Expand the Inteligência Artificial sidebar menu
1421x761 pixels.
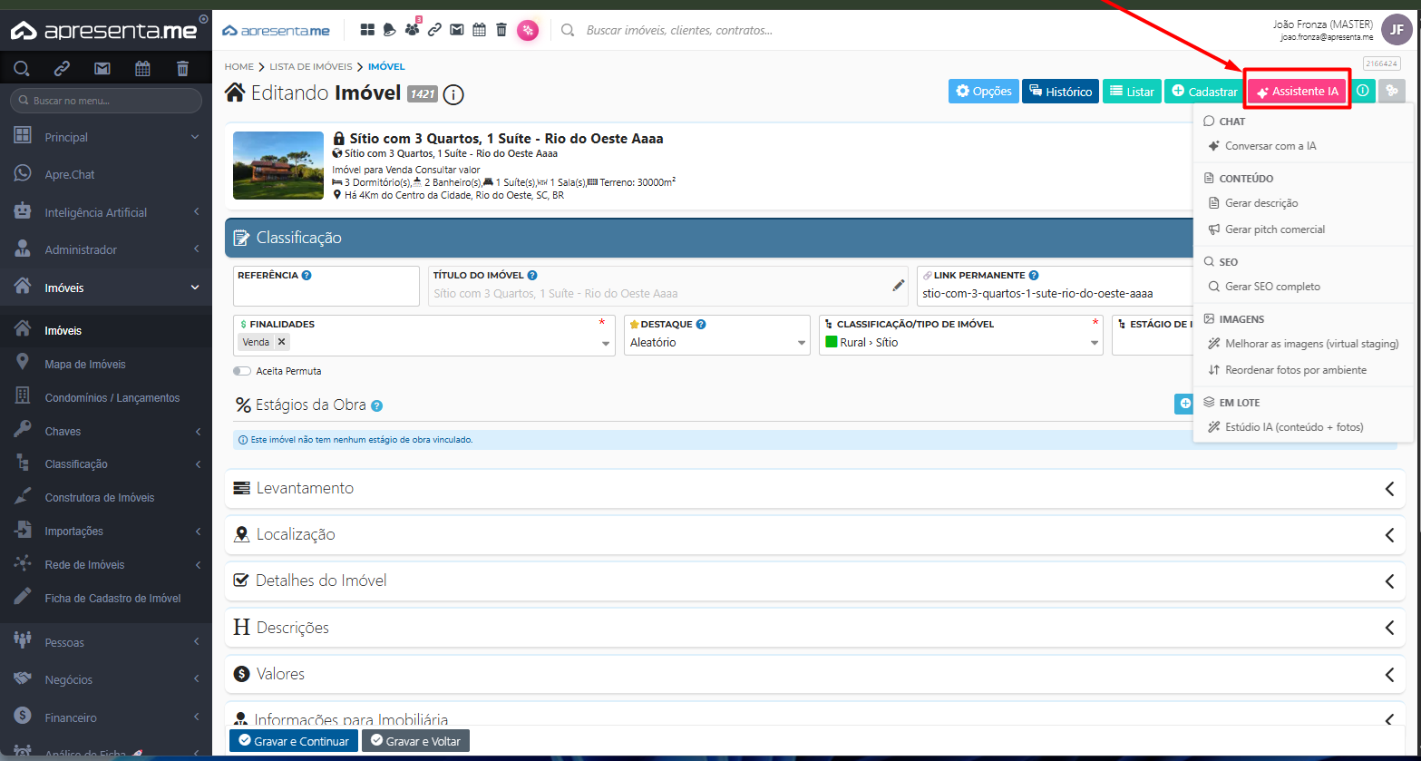pyautogui.click(x=106, y=212)
